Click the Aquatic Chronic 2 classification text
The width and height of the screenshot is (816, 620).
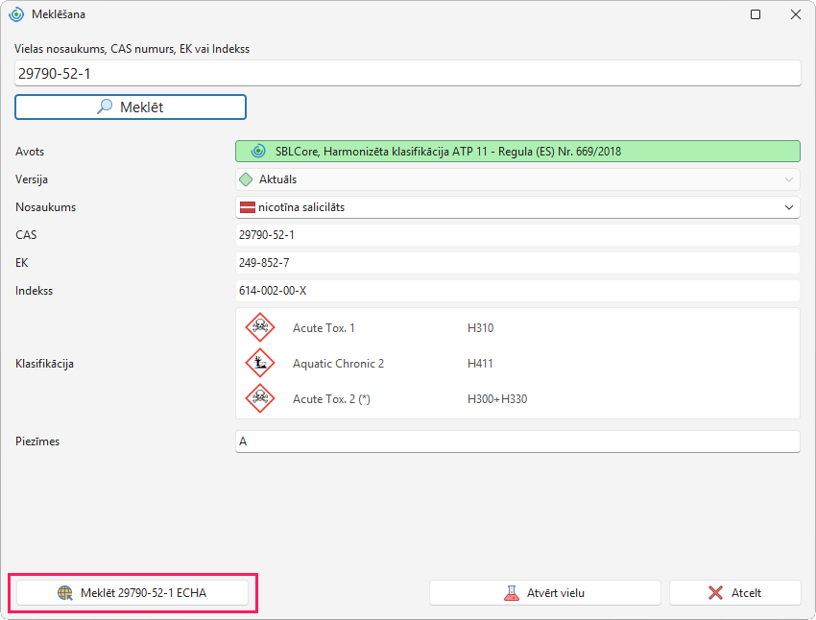point(338,364)
